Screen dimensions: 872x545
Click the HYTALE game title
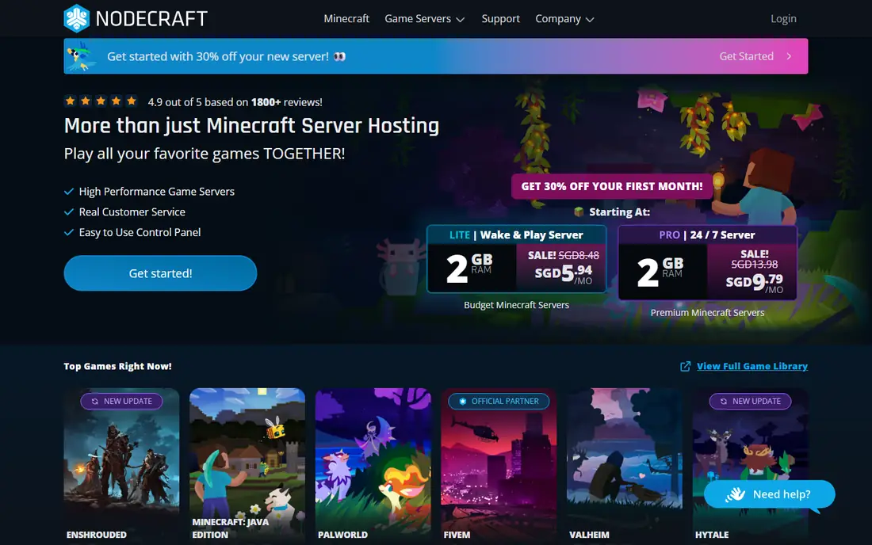tap(711, 535)
